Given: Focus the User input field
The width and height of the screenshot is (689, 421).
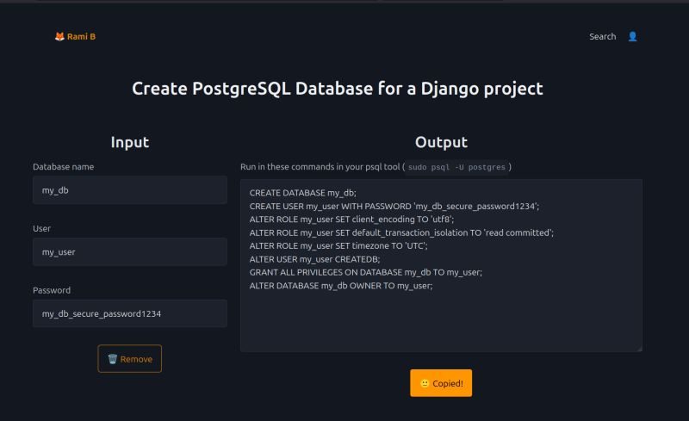Looking at the screenshot, I should click(130, 251).
